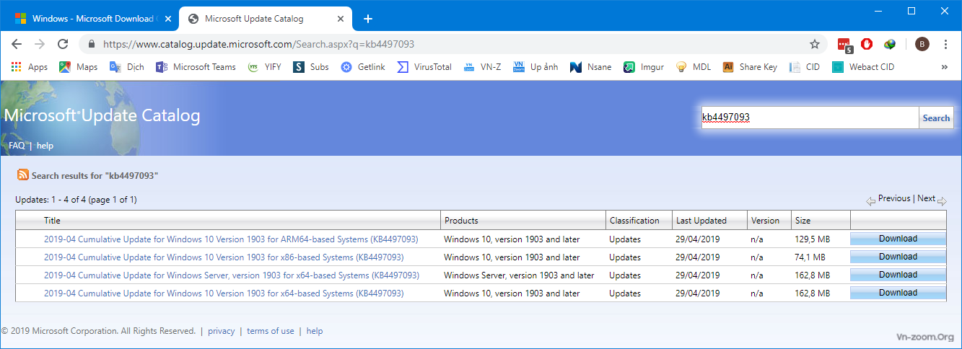Open the YIFY bookmark
962x349 pixels.
264,67
